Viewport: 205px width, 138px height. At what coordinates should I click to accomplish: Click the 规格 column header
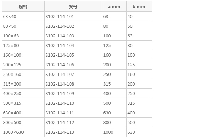point(23,6)
